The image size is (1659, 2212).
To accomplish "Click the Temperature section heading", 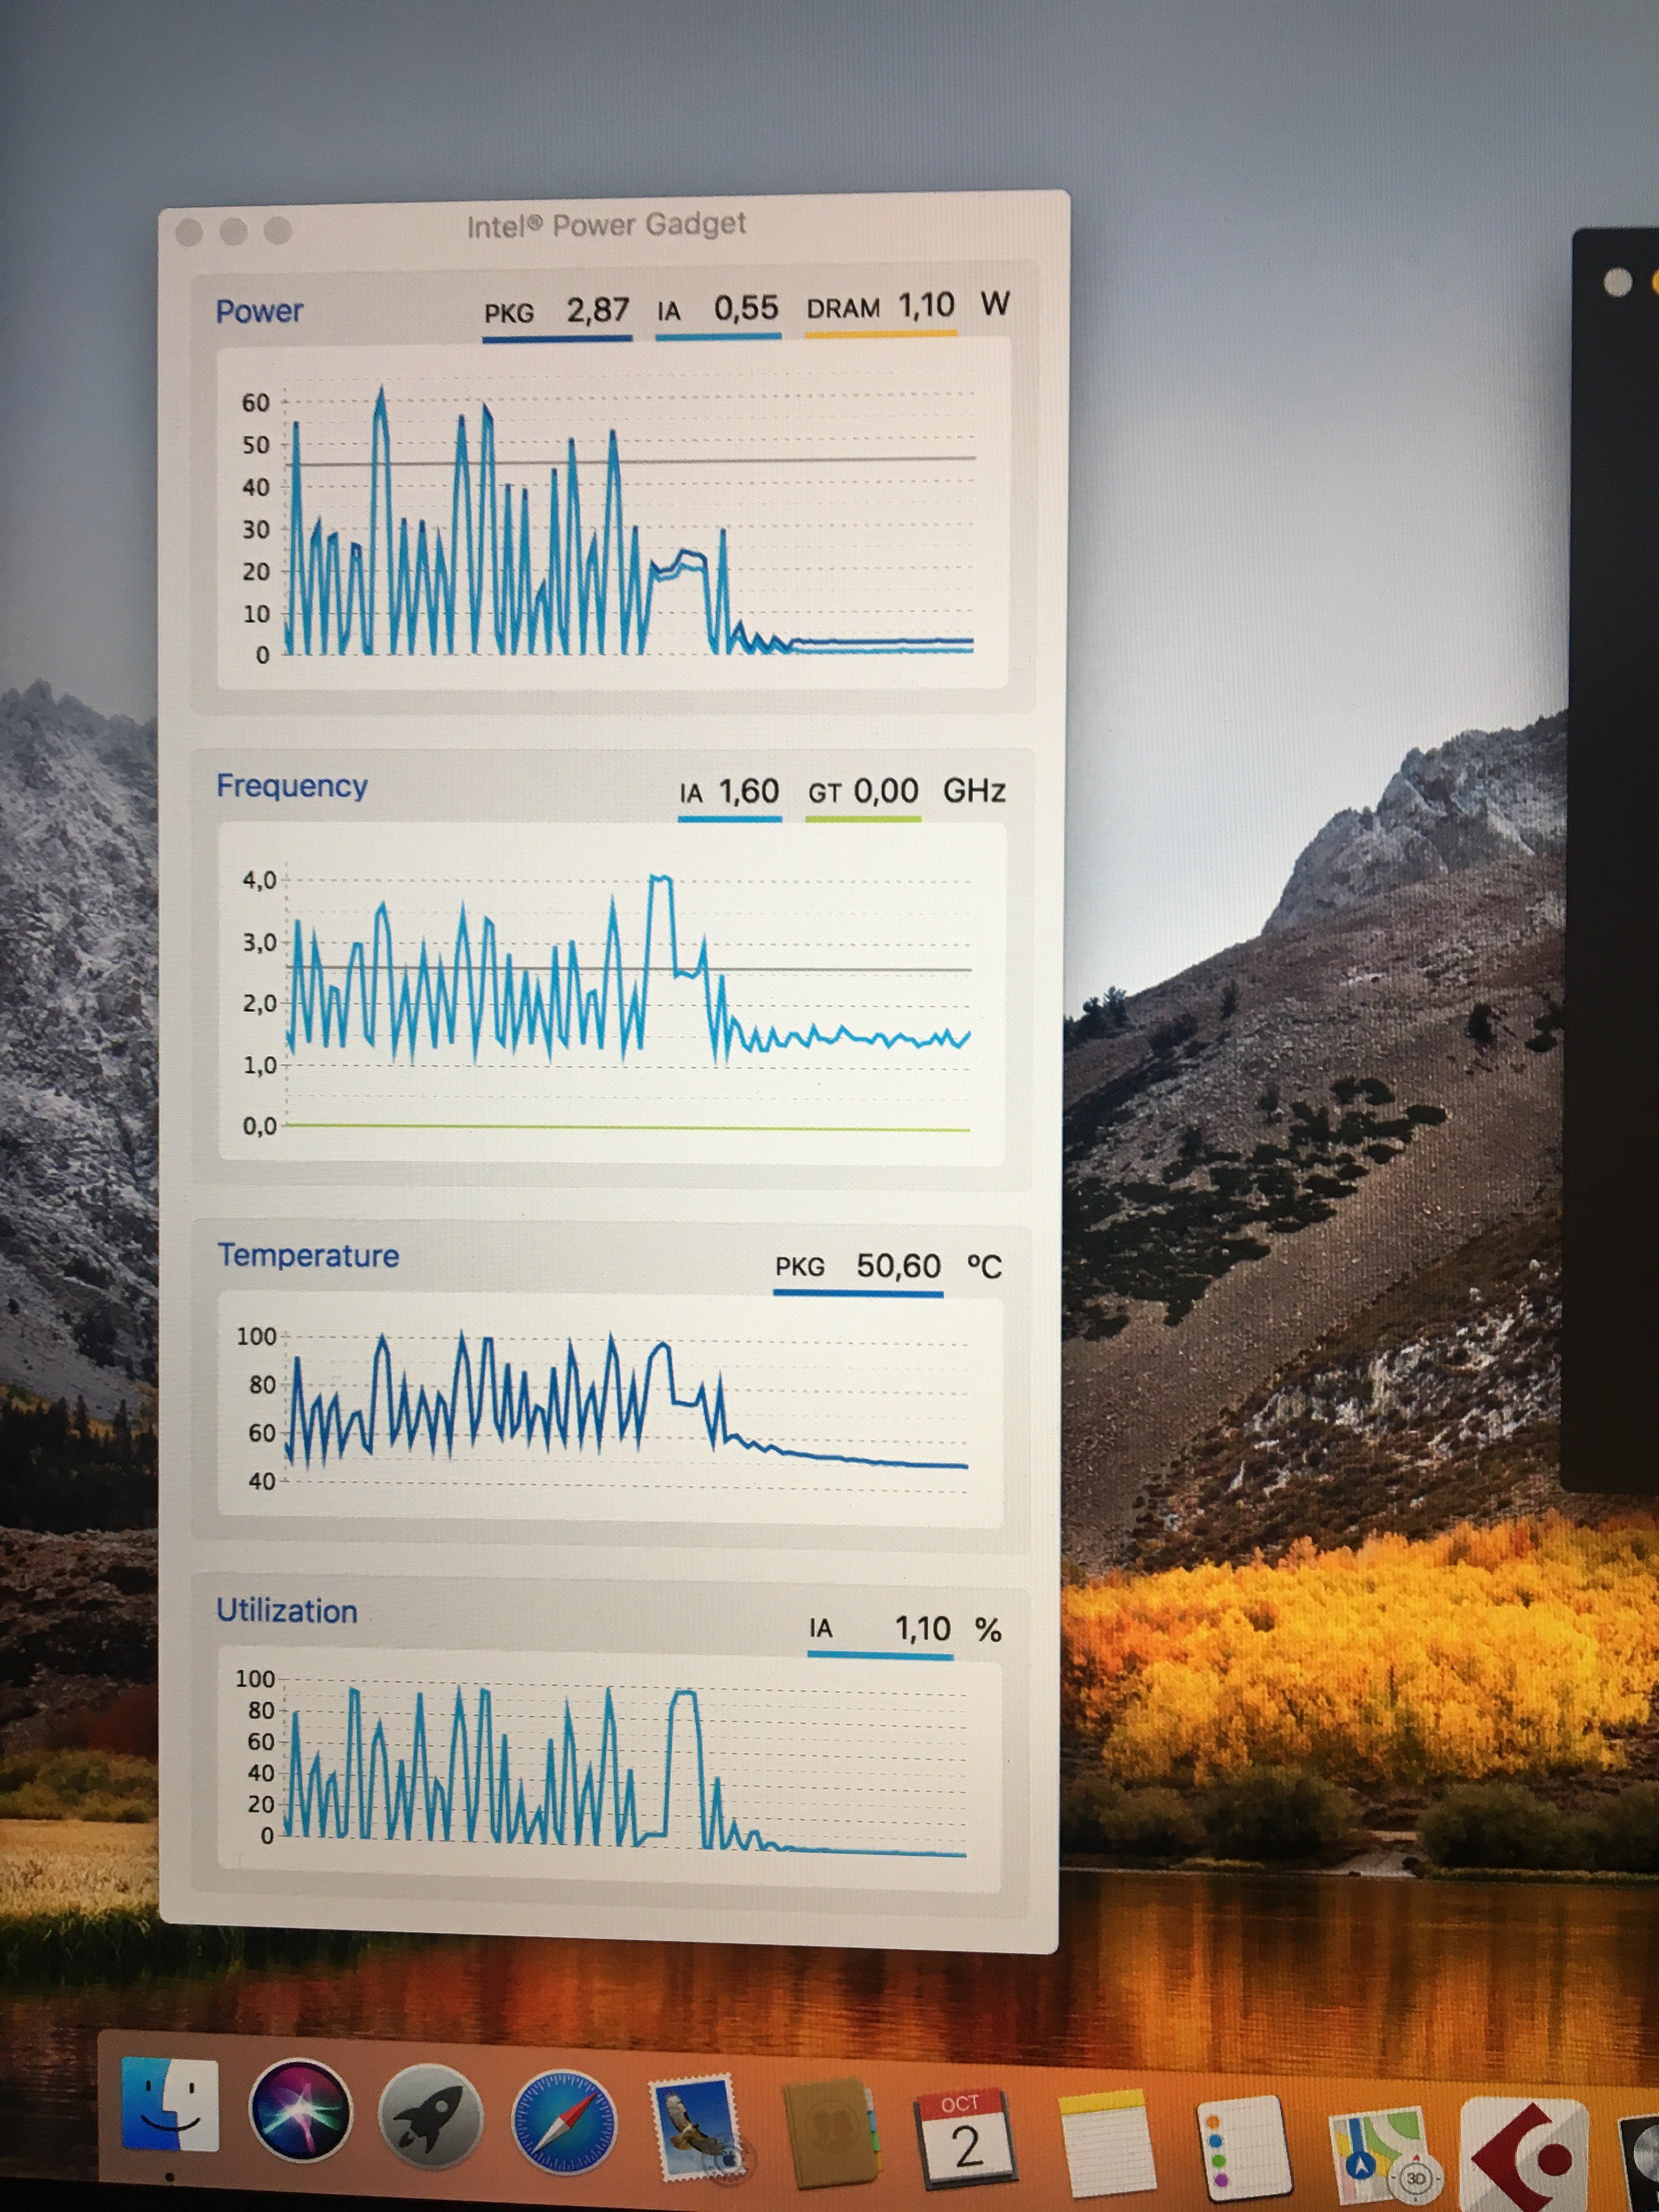I will click(x=308, y=1255).
